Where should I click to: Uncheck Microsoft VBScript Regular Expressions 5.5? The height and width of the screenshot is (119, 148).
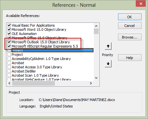[9, 46]
